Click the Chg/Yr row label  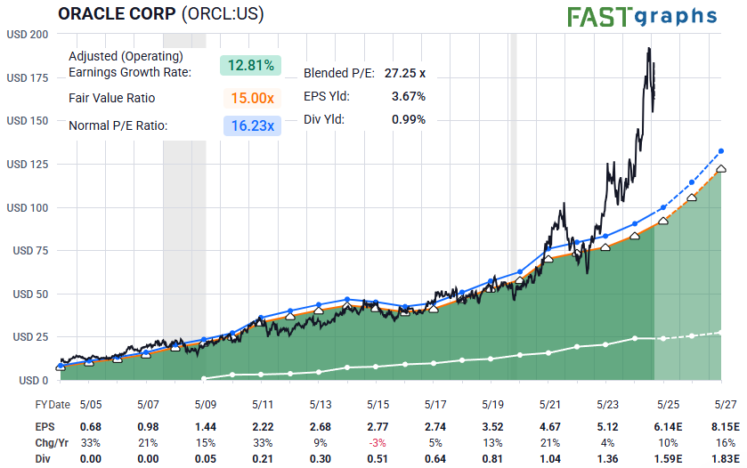click(x=52, y=443)
